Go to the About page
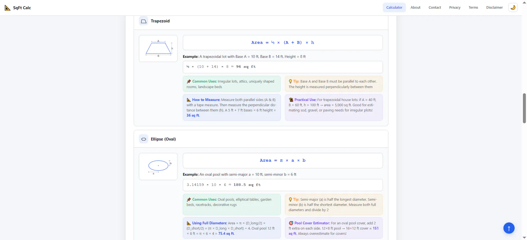 click(415, 7)
